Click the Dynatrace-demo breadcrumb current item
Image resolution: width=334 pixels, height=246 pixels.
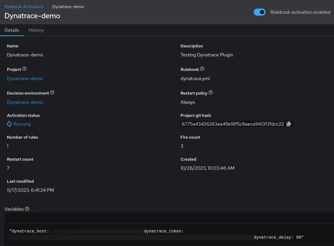click(x=68, y=7)
